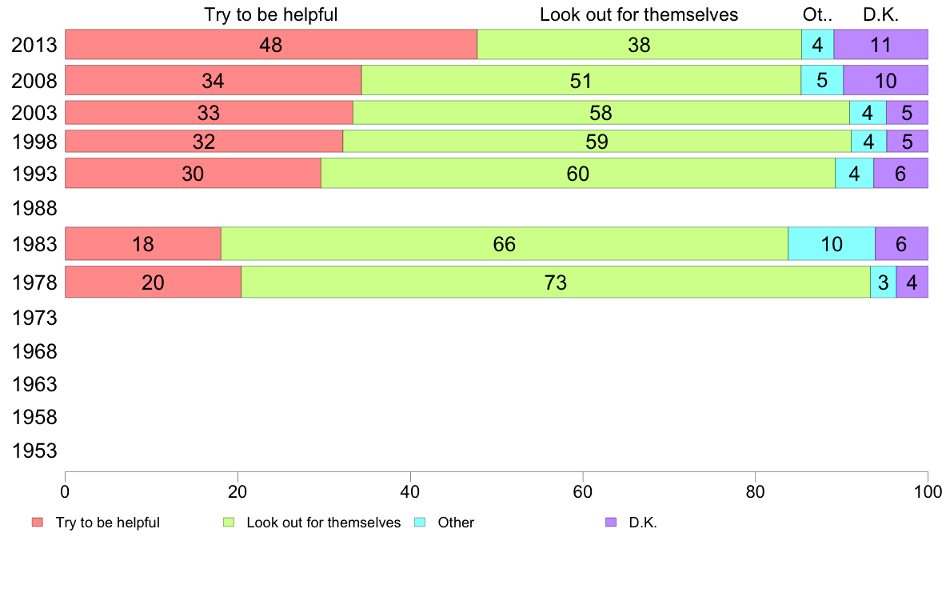This screenshot has height=589, width=950.
Task: Click the purple D.K. legend swatch
Action: pos(611,523)
